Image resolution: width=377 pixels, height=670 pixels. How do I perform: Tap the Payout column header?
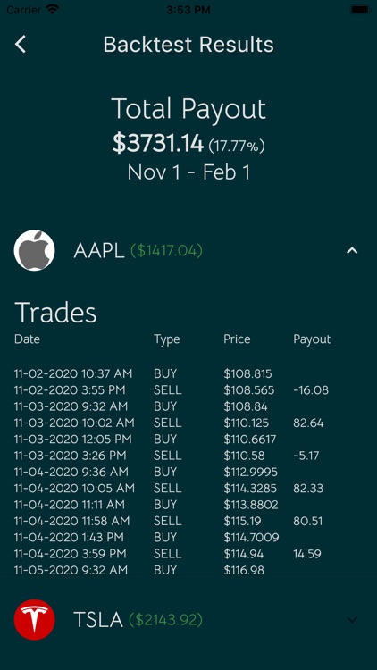pos(312,339)
